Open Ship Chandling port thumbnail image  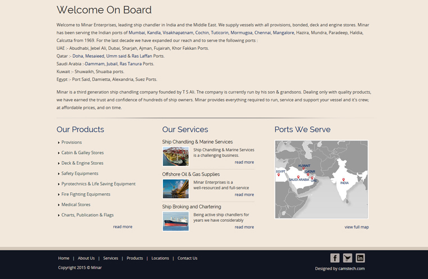(175, 156)
